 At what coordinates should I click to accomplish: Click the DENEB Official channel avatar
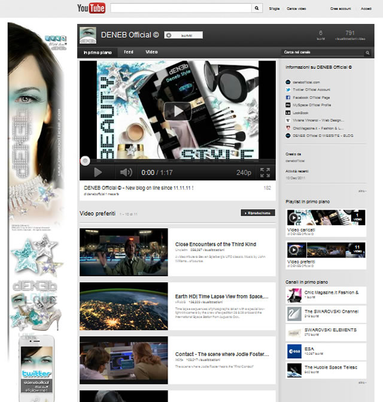coord(88,35)
